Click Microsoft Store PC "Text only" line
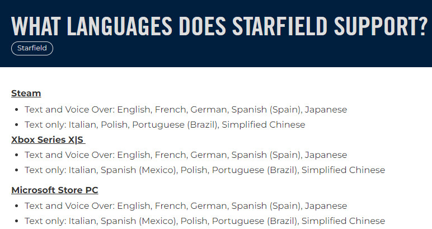The image size is (432, 229). pos(205,221)
